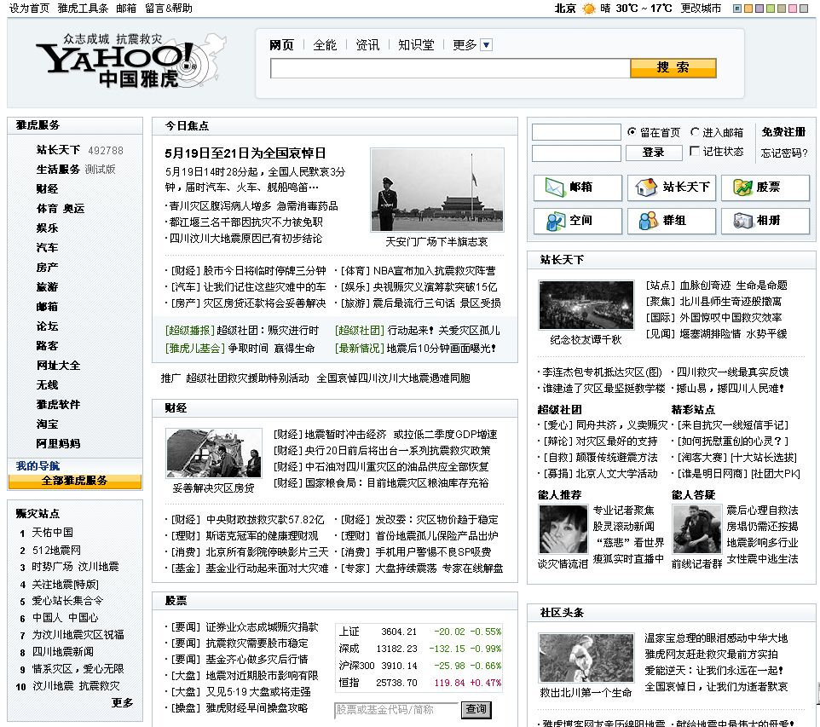Click the yellow 搜索 button

click(x=673, y=68)
